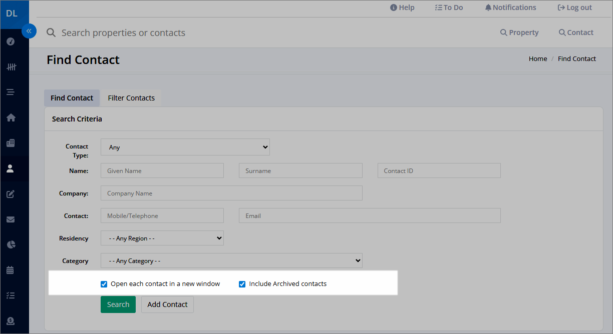
Task: Click the Surname field
Action: [300, 170]
